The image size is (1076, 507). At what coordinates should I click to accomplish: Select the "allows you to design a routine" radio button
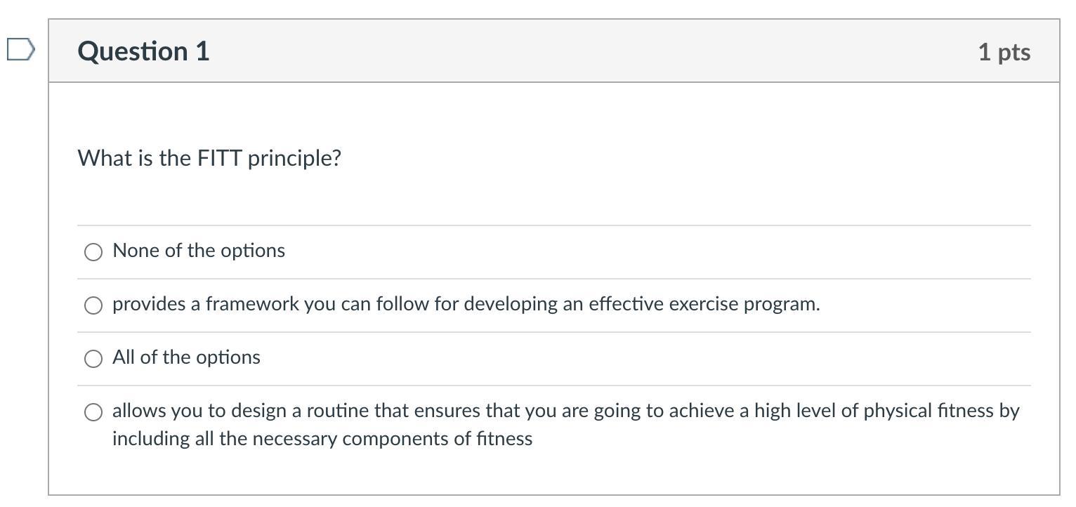[x=93, y=412]
